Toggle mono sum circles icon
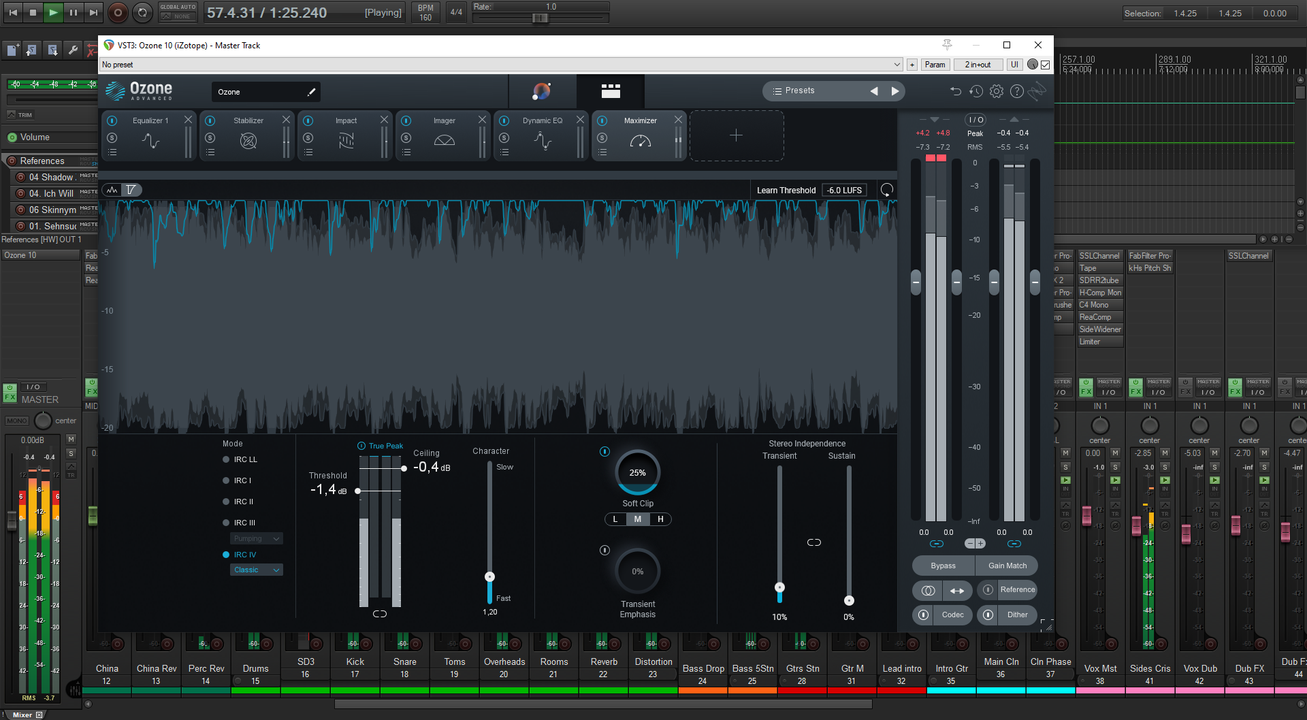Screen dimensions: 1307x720 (927, 590)
